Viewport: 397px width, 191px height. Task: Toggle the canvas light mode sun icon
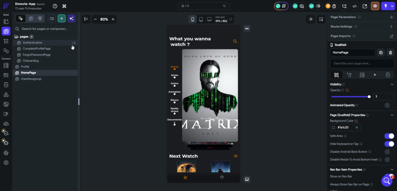tap(311, 19)
